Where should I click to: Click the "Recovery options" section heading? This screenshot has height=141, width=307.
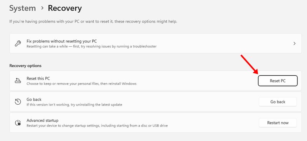[25, 66]
